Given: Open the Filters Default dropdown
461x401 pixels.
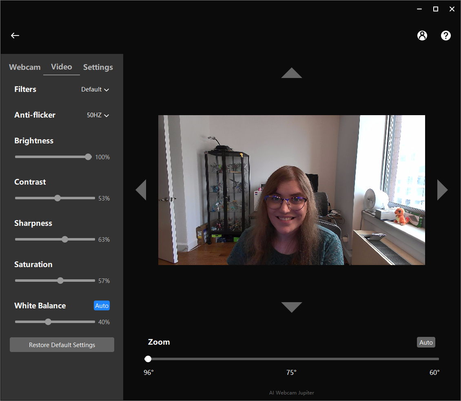Looking at the screenshot, I should 95,89.
